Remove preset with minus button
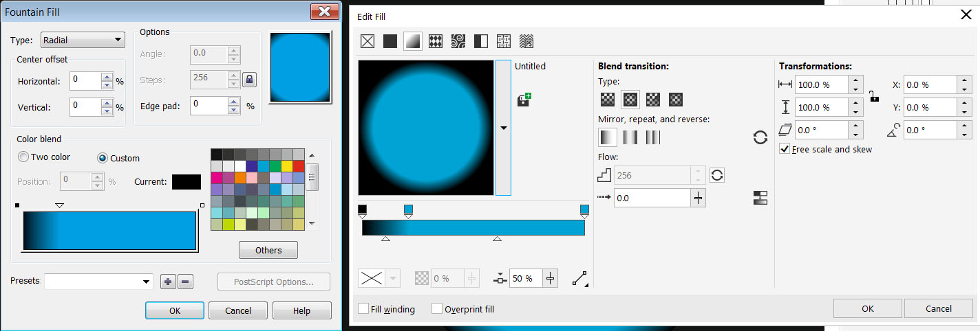980x331 pixels. (185, 281)
